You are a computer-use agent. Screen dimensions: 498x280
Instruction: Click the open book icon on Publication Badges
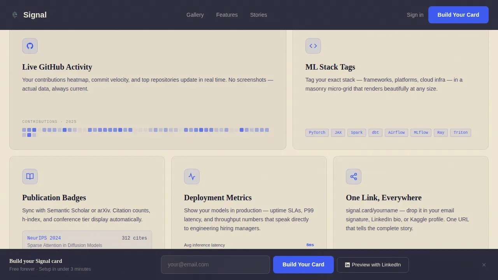pos(30,177)
